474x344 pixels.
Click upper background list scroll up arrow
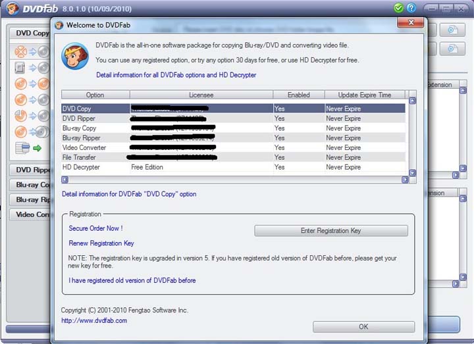(x=463, y=90)
